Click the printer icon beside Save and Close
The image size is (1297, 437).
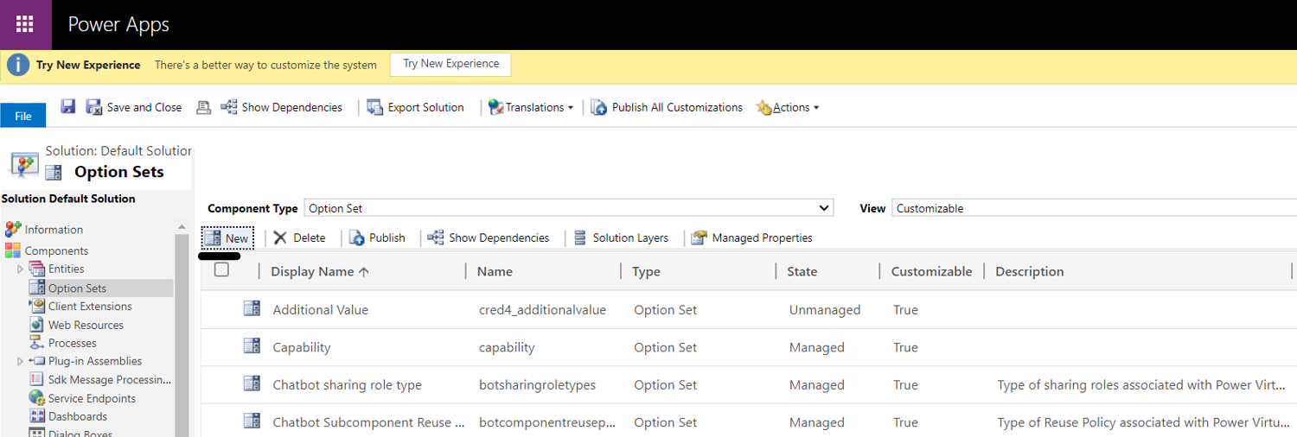203,107
